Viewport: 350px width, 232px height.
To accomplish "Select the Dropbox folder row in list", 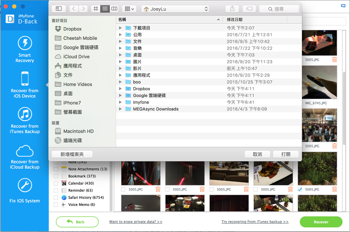I will click(x=209, y=89).
